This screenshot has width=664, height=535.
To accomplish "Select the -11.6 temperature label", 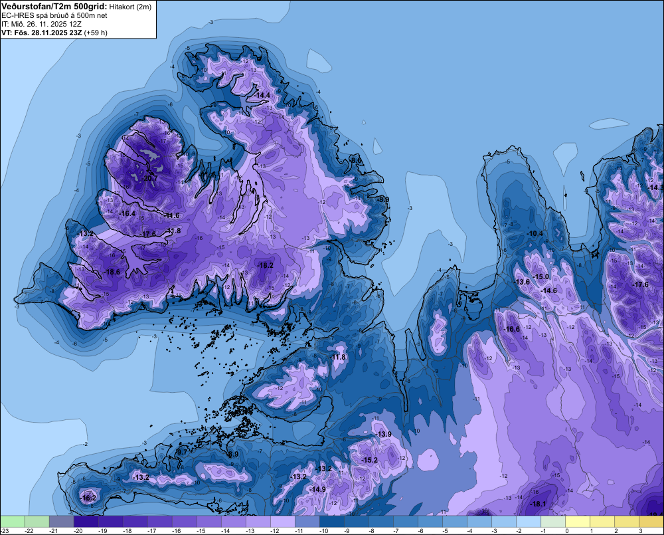I will coord(173,216).
